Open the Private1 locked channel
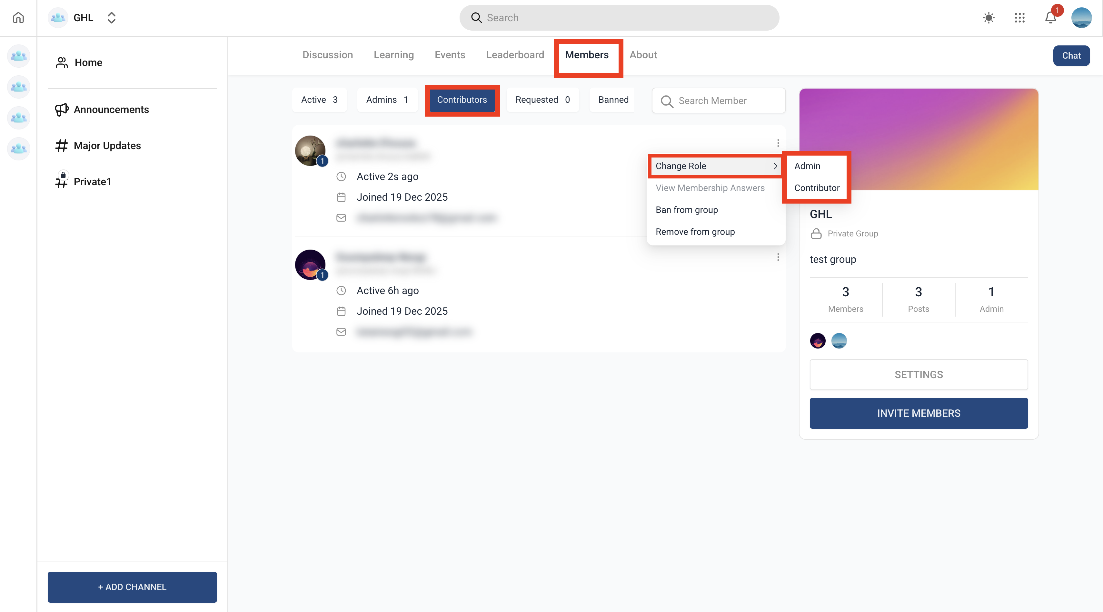 point(92,182)
